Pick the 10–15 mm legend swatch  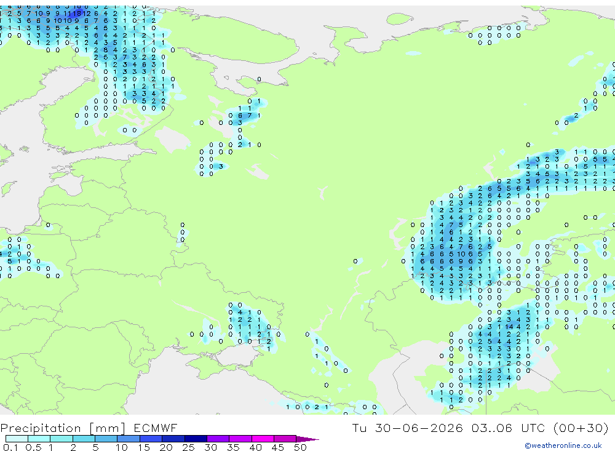(129, 439)
